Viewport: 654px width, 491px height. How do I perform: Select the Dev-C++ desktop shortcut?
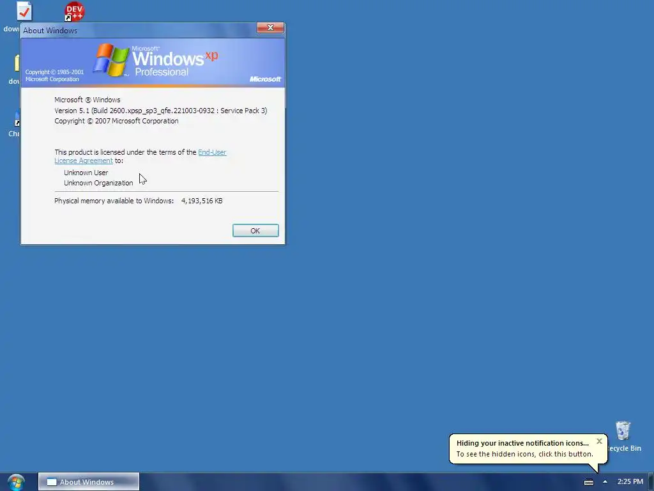coord(74,12)
